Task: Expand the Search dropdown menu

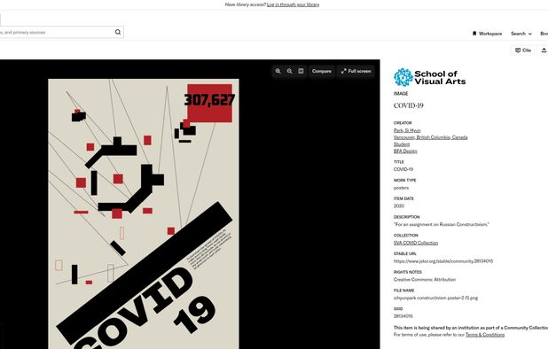Action: (521, 34)
